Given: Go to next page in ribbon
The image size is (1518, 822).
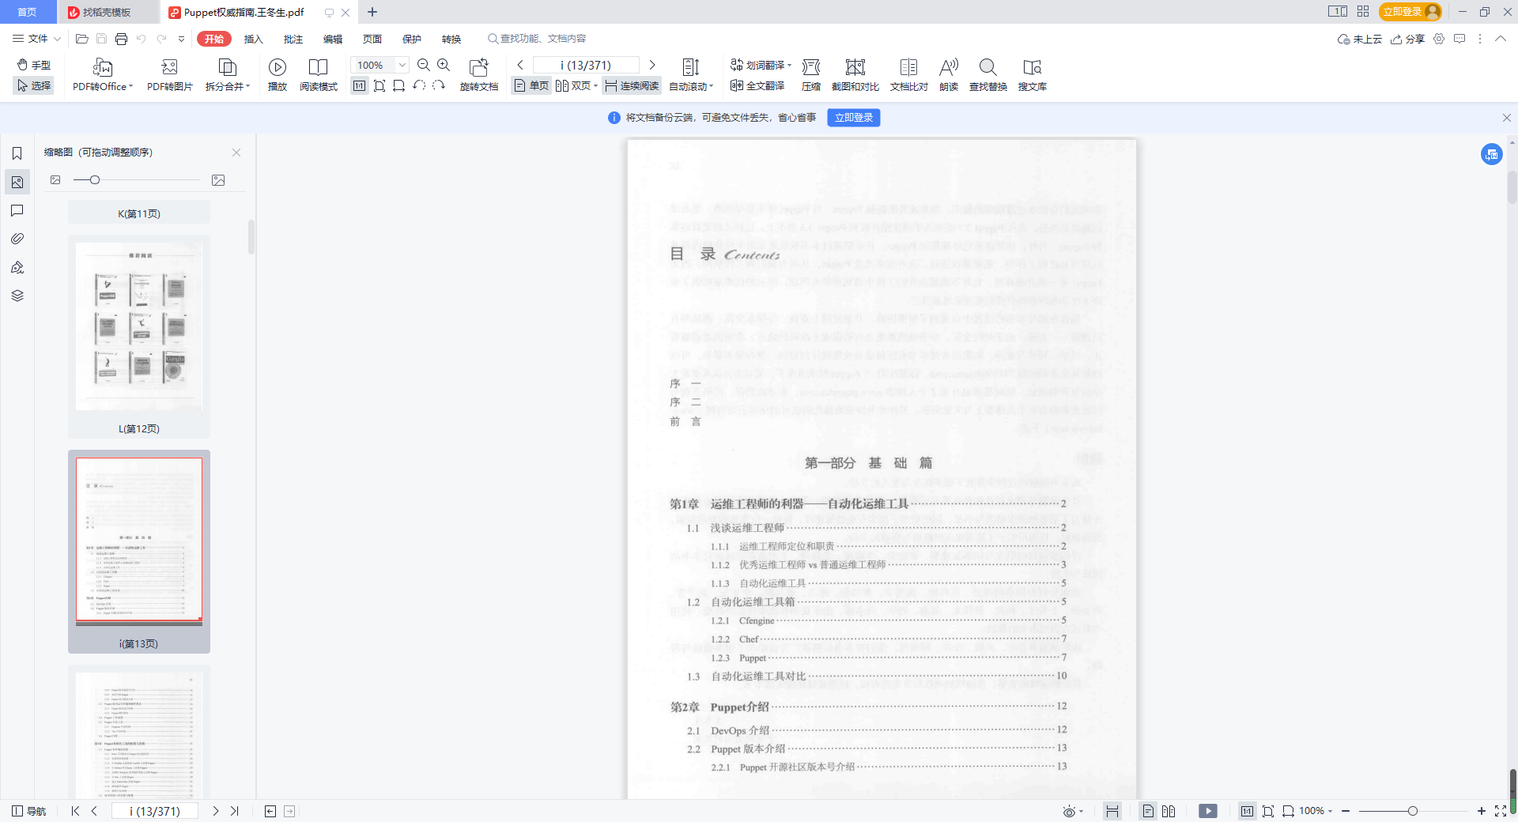Looking at the screenshot, I should [652, 65].
